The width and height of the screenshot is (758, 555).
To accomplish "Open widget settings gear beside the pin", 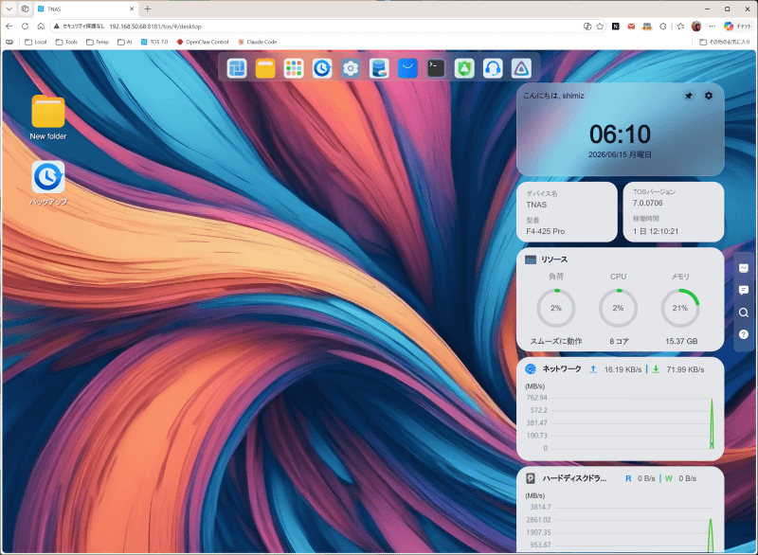I will (709, 96).
